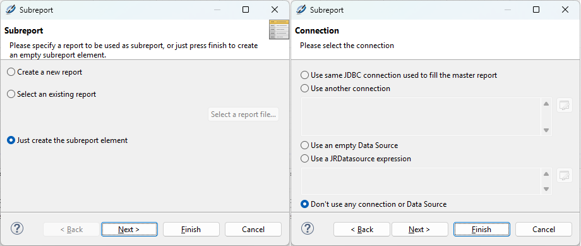Click down arrow of JRDatasource expression box

pos(546,189)
